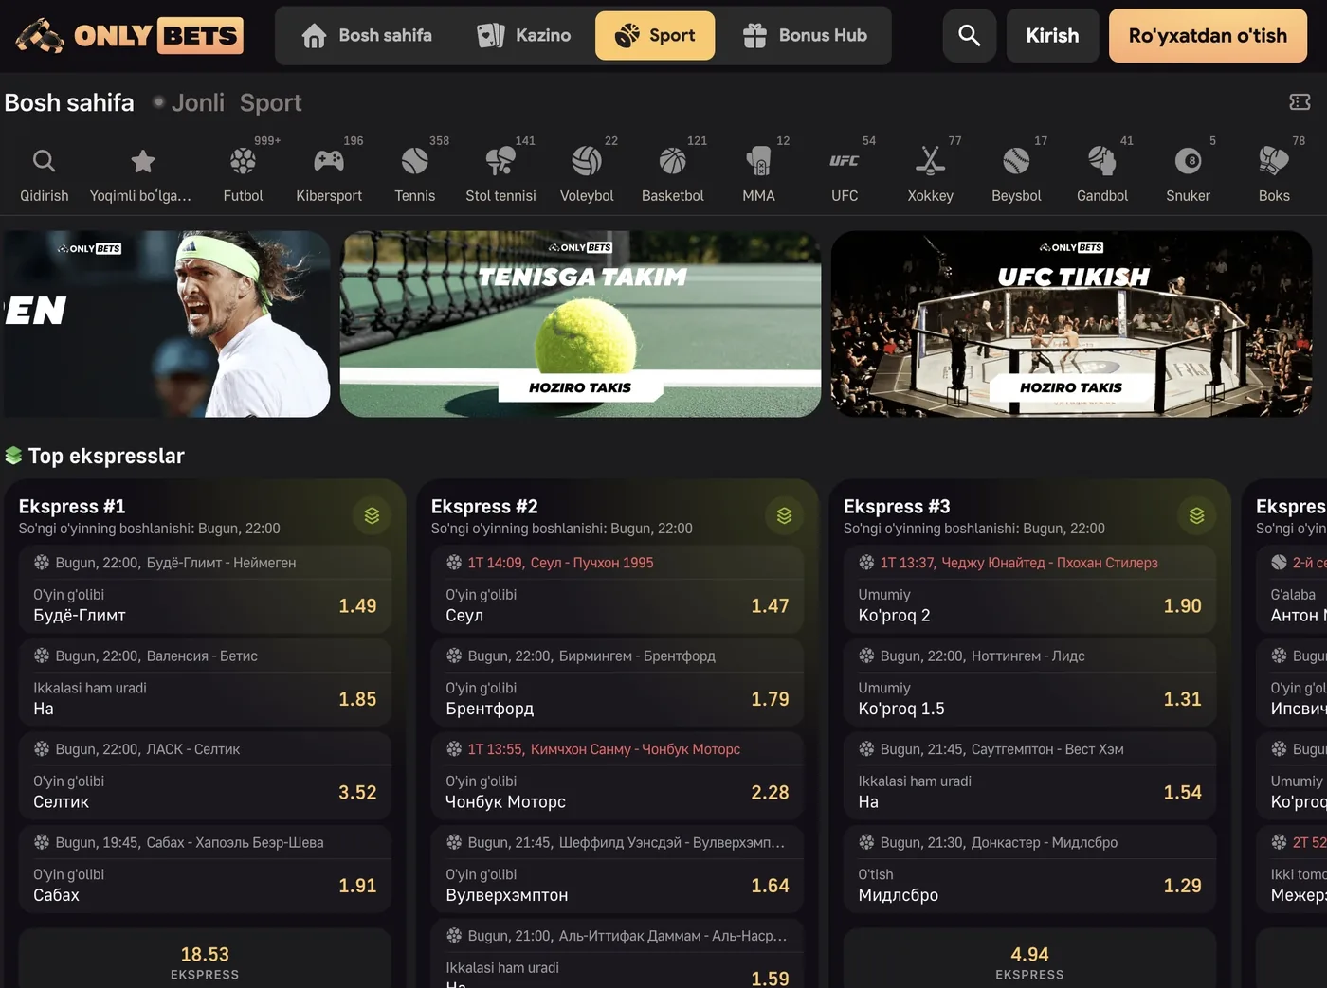Open the Sport breadcrumb section

tap(270, 102)
